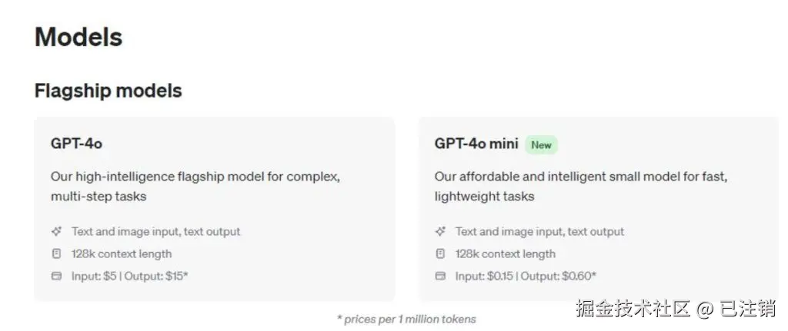Image resolution: width=788 pixels, height=331 pixels.
Task: Click the pricing card icon under GPT-4o
Action: coord(56,276)
